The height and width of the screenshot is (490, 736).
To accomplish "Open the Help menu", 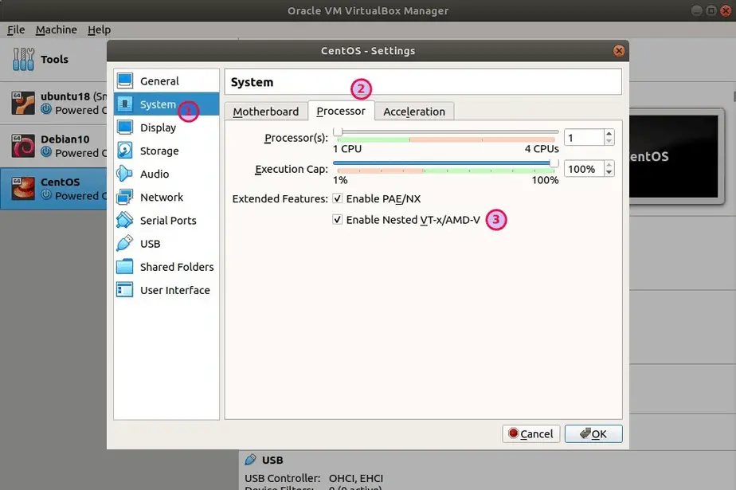I will 99,29.
